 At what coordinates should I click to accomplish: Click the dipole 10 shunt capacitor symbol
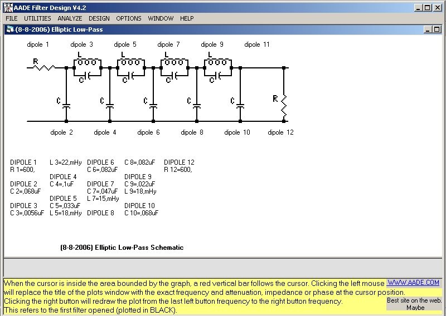point(240,104)
